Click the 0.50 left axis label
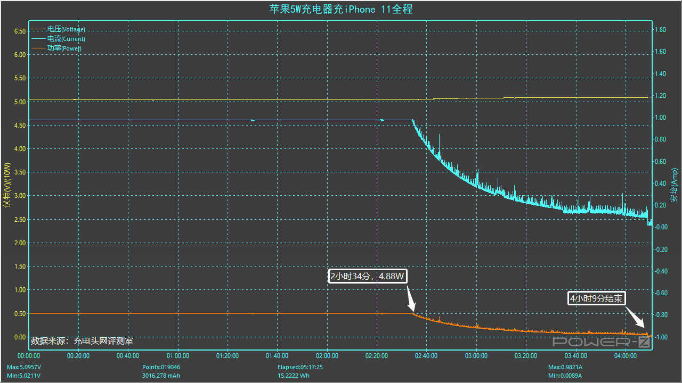The width and height of the screenshot is (682, 383). pos(19,314)
